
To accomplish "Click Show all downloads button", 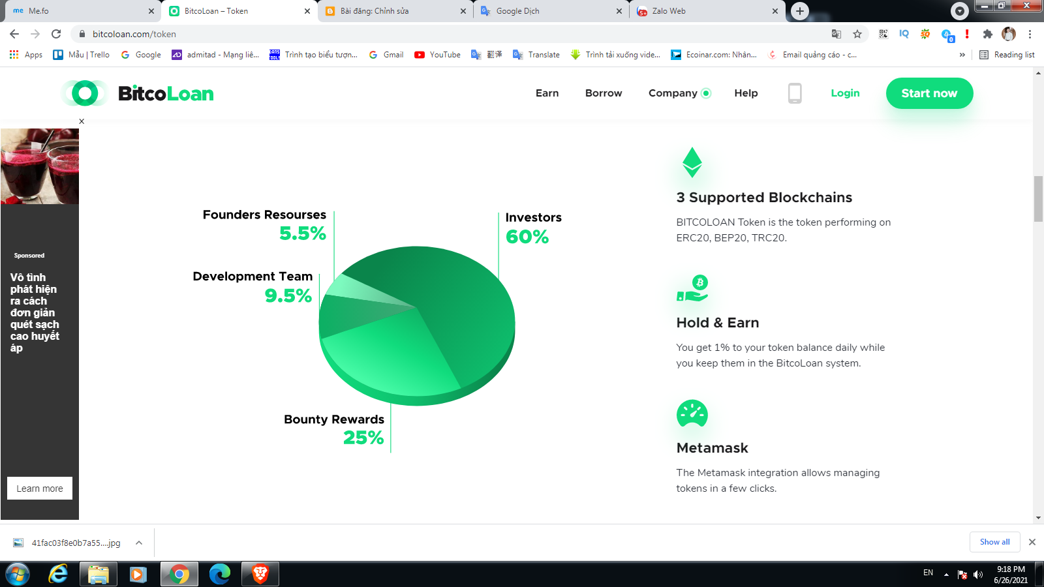I will [994, 542].
